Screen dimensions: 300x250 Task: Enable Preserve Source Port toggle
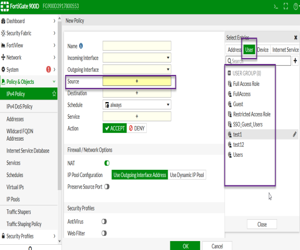pyautogui.click(x=107, y=186)
